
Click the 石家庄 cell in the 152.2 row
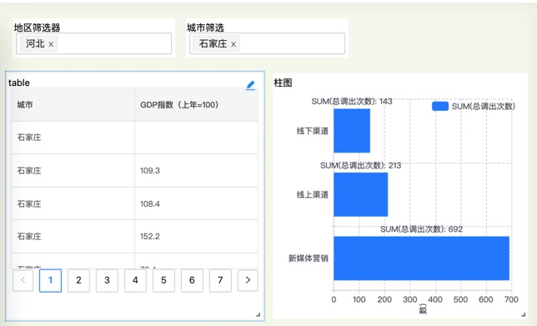point(73,236)
